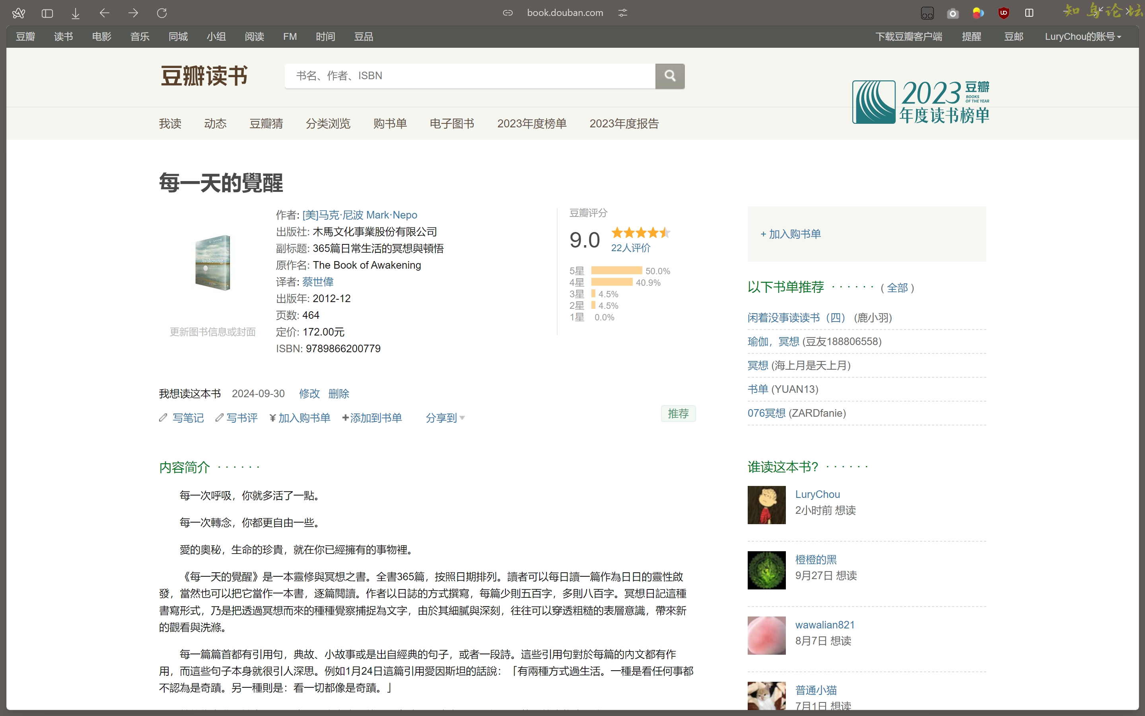The height and width of the screenshot is (716, 1145).
Task: Click the colorful circles extension icon
Action: [978, 13]
